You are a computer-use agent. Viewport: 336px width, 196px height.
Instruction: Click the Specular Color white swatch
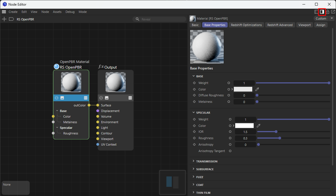click(244, 126)
